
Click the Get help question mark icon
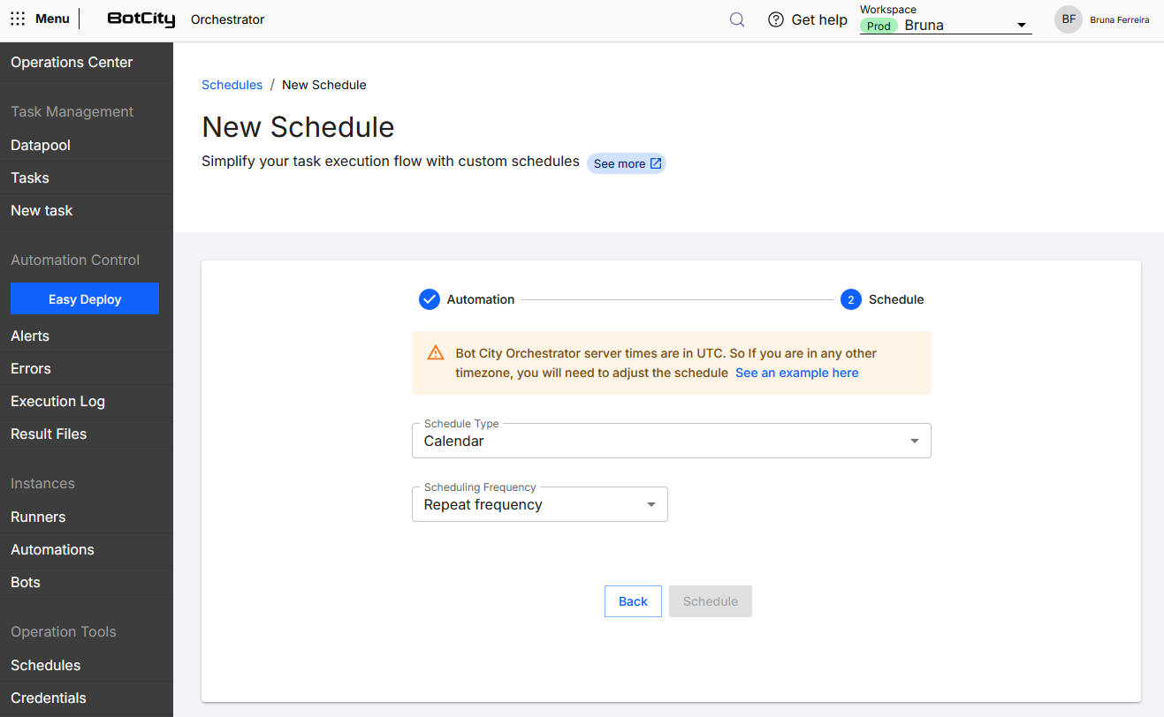tap(776, 19)
